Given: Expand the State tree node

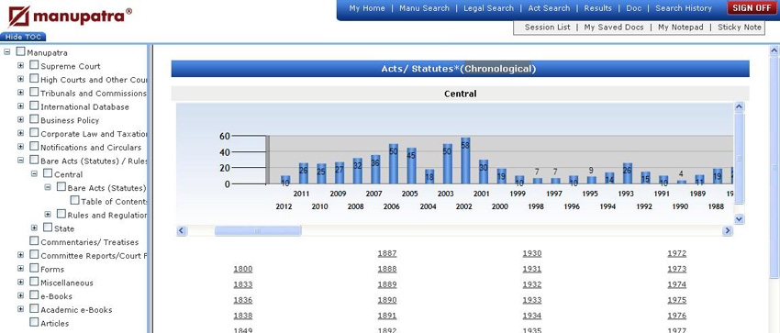Looking at the screenshot, I should (x=34, y=228).
